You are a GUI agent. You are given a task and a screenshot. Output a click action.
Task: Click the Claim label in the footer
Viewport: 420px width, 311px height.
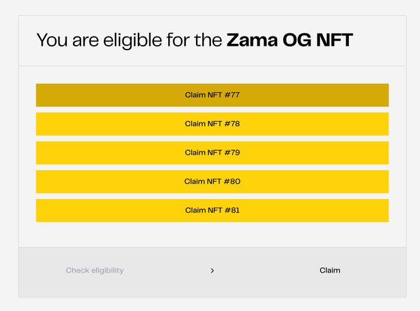pos(330,270)
